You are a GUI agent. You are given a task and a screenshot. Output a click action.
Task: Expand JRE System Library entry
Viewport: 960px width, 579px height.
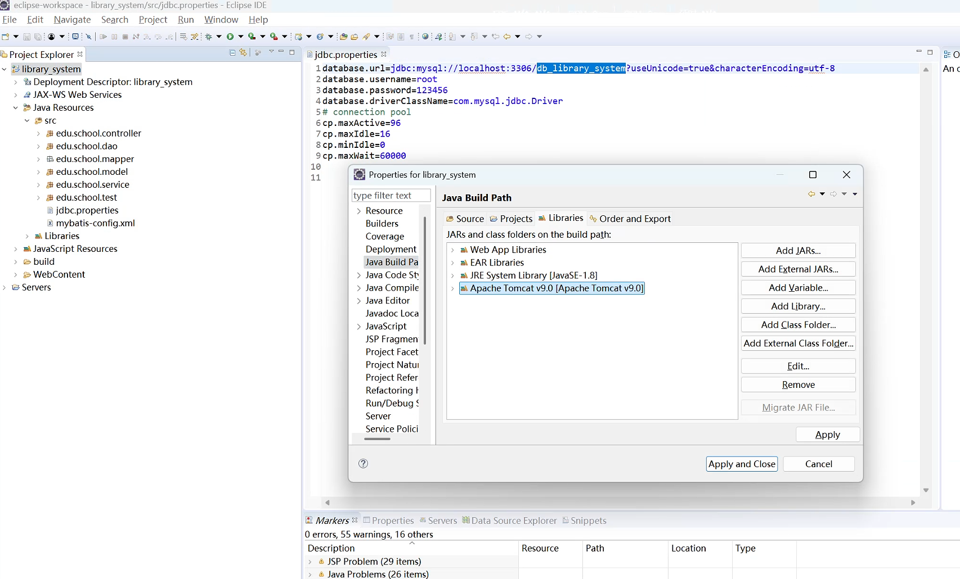point(452,275)
